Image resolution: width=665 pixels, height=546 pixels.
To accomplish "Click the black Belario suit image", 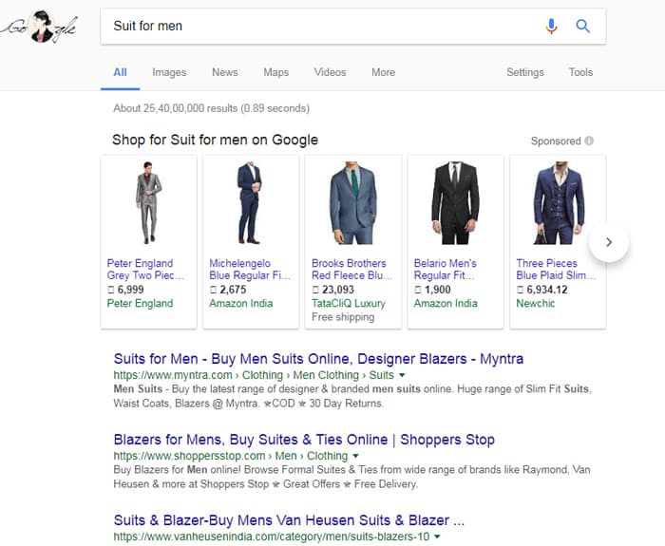I will [455, 202].
